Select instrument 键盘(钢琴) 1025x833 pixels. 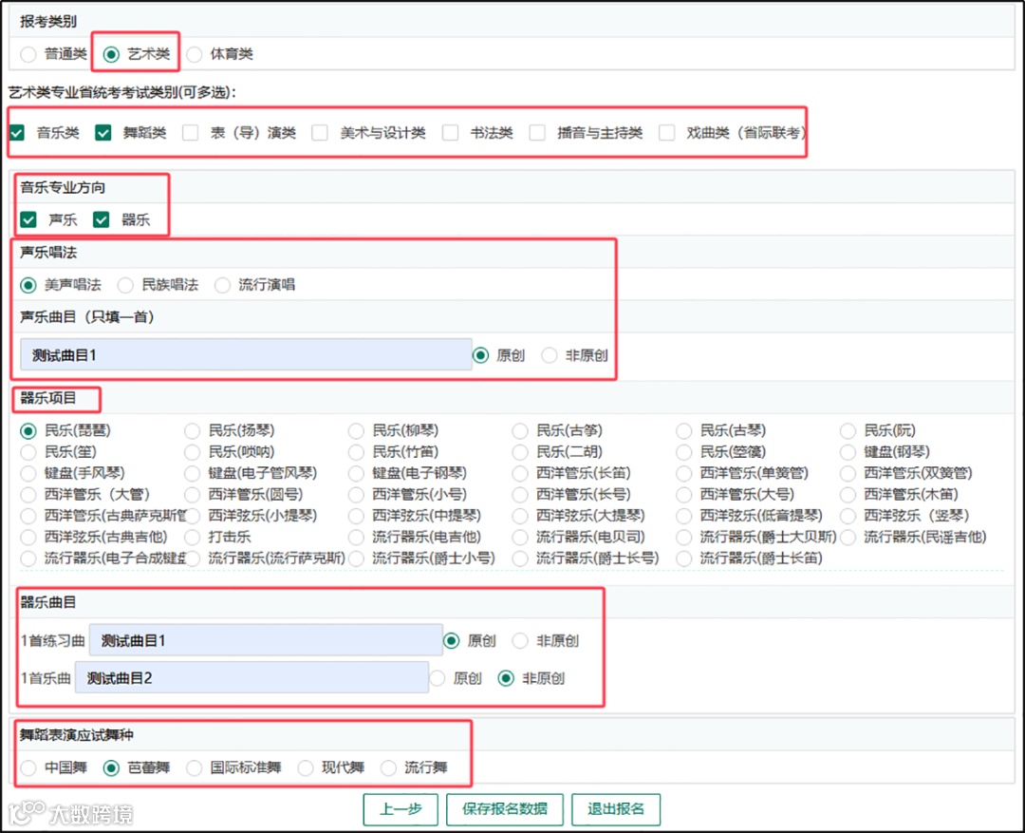[x=848, y=452]
